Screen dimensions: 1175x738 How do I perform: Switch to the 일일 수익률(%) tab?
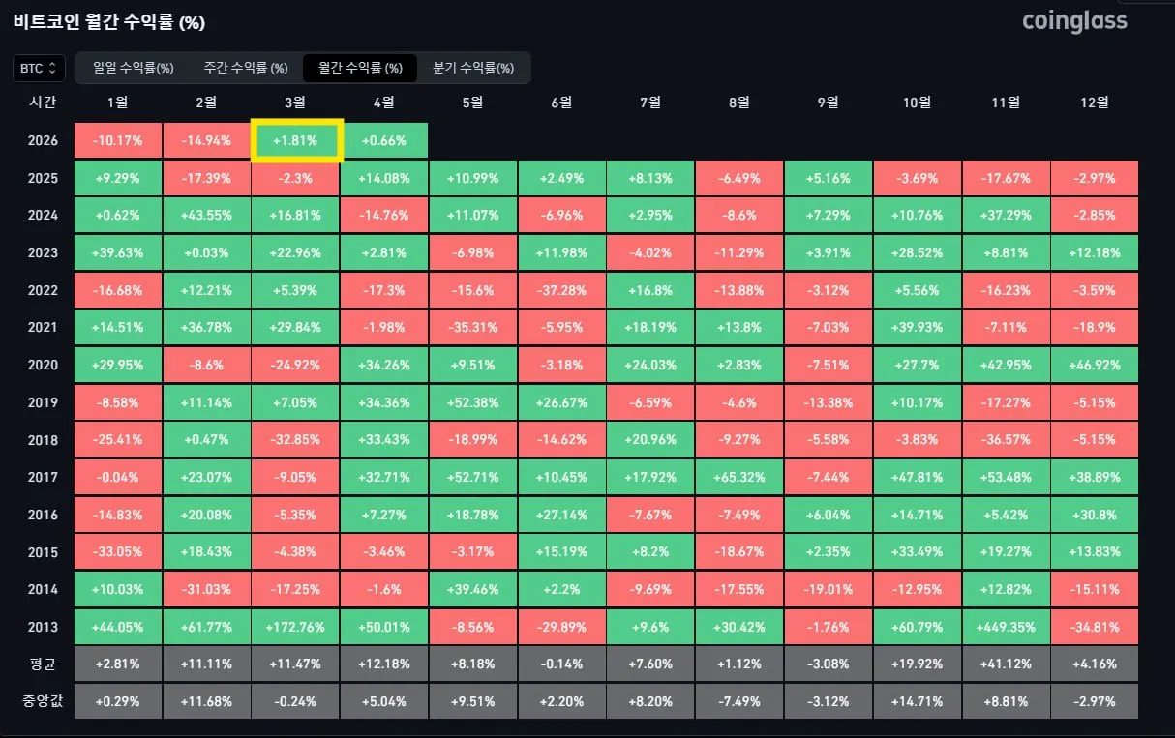[x=133, y=68]
